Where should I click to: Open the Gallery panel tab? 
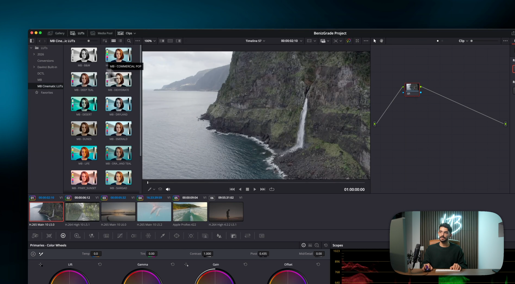56,33
